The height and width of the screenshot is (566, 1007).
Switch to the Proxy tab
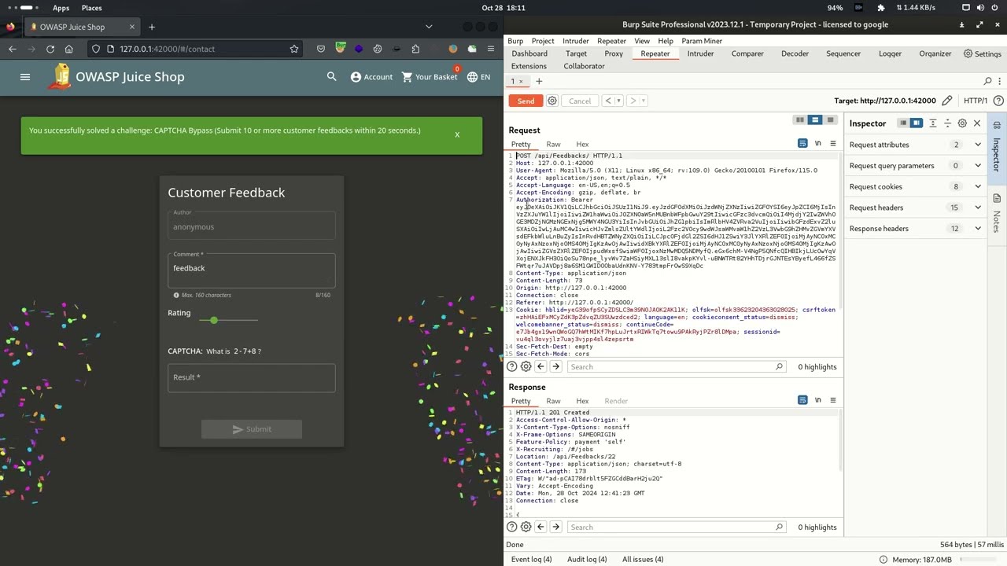click(x=614, y=53)
